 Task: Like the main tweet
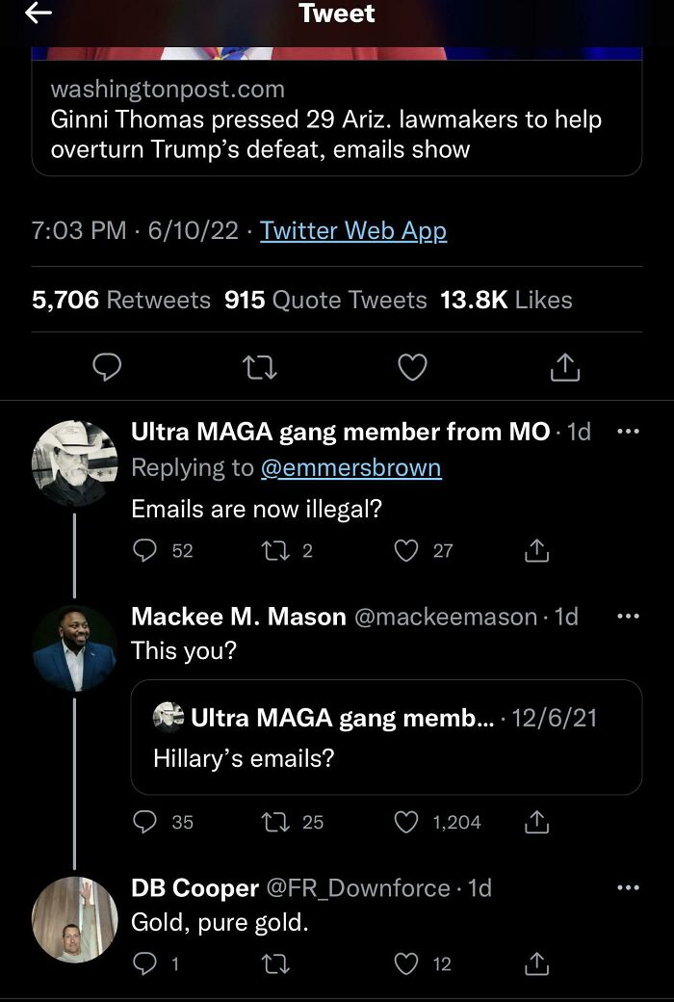pyautogui.click(x=412, y=367)
